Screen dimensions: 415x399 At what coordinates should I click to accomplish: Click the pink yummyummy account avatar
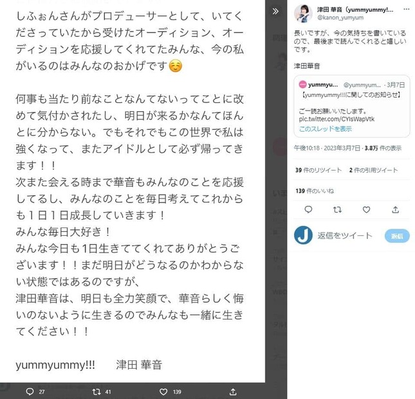[302, 85]
